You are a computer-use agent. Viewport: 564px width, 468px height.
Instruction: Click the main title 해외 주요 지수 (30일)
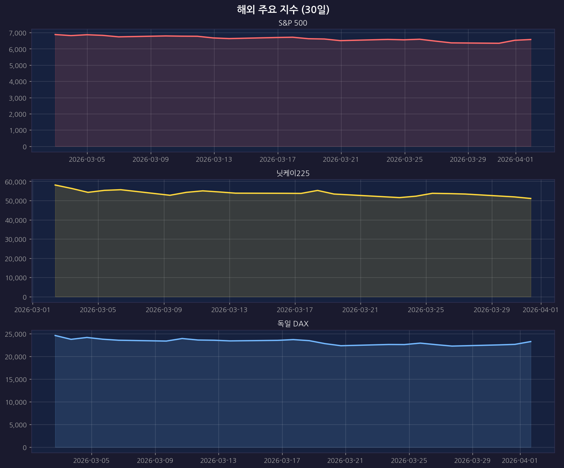[x=283, y=10]
